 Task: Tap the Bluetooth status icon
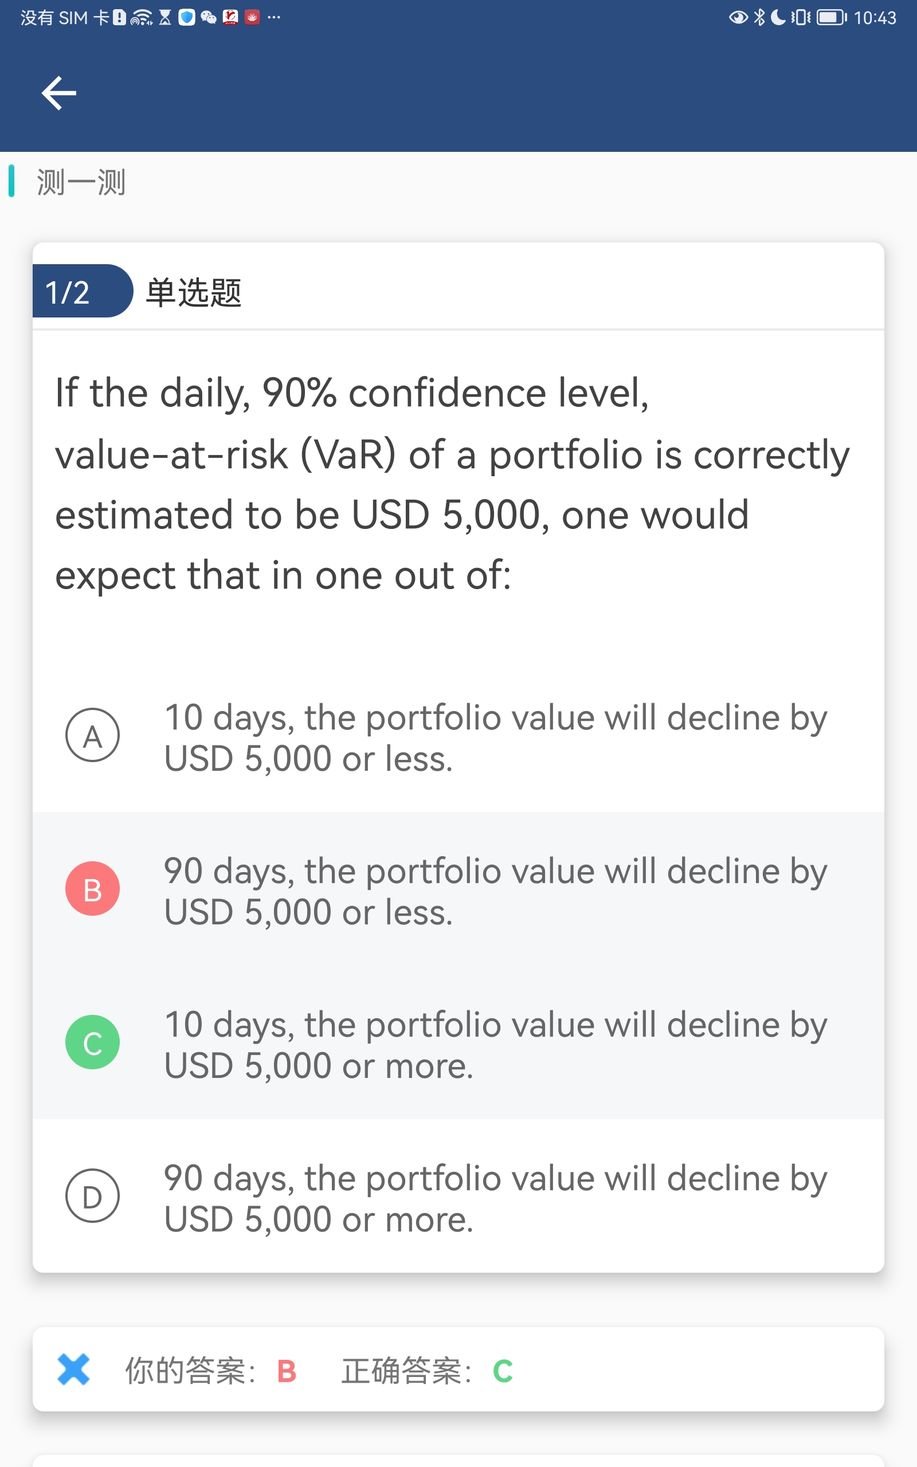tap(759, 18)
